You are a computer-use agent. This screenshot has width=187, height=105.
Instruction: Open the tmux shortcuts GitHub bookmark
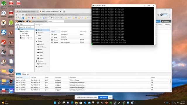[57, 18]
